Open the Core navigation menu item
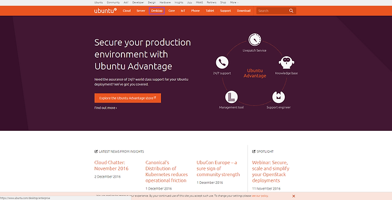The width and height of the screenshot is (392, 200). pos(171,11)
